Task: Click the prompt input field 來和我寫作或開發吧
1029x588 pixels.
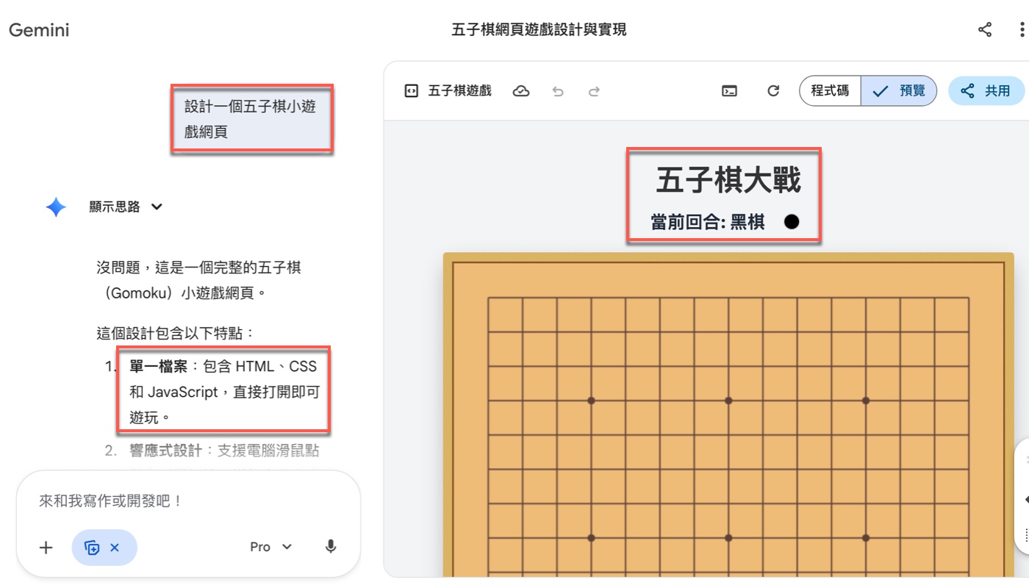Action: pyautogui.click(x=147, y=500)
